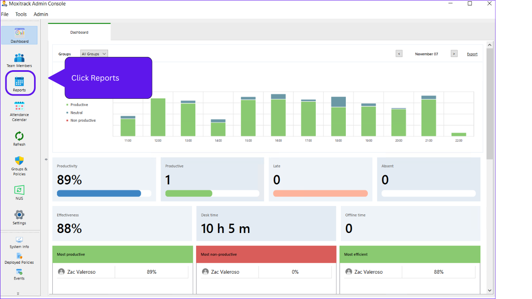Open Groups & Policies shield icon
Image resolution: width=532 pixels, height=299 pixels.
(19, 161)
